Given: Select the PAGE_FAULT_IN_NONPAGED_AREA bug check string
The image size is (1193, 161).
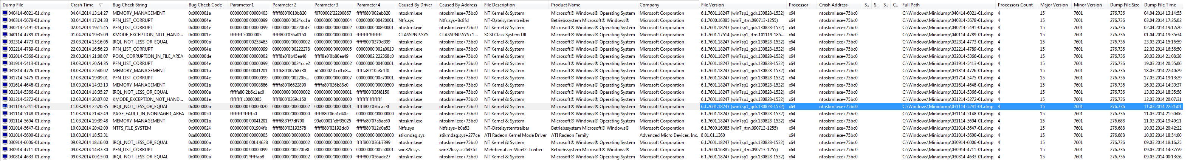Looking at the screenshot, I should pos(148,114).
